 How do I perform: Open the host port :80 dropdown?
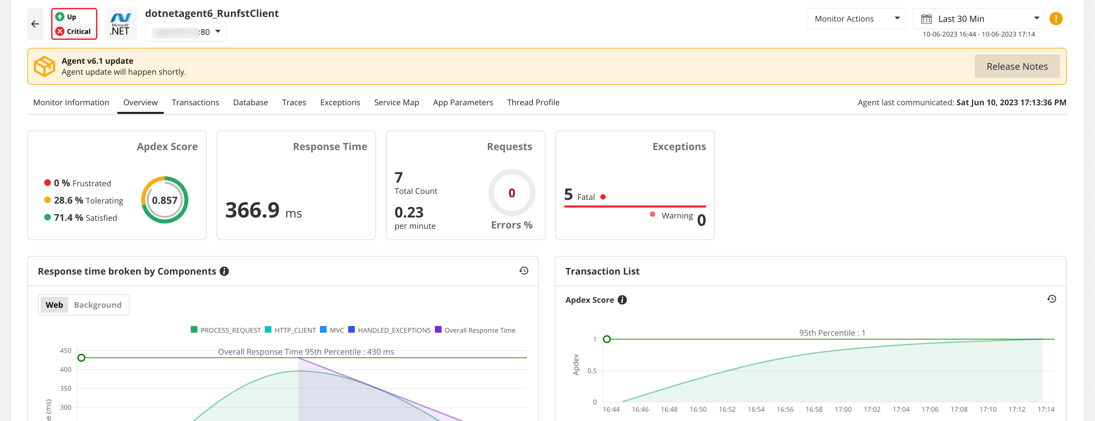[217, 32]
